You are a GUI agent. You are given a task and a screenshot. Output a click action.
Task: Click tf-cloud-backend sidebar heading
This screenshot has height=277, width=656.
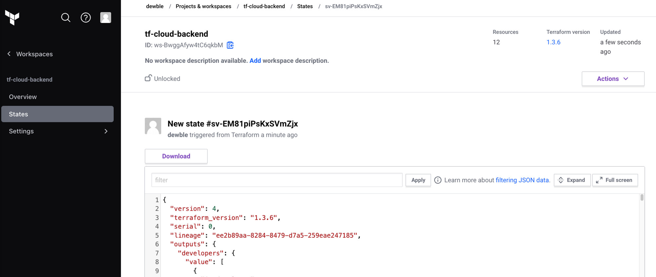[30, 80]
